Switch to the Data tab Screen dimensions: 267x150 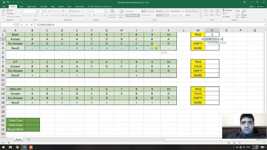[x=53, y=7]
